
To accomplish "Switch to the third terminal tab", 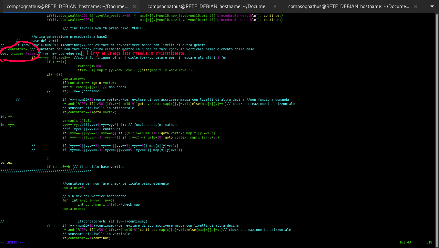I will (x=348, y=6).
